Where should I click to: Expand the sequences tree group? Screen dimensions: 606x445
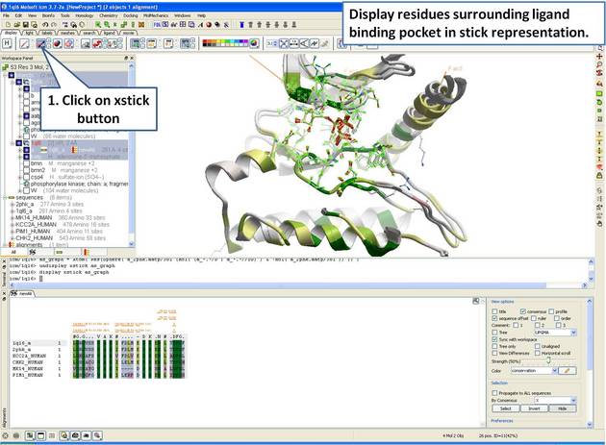(5, 198)
